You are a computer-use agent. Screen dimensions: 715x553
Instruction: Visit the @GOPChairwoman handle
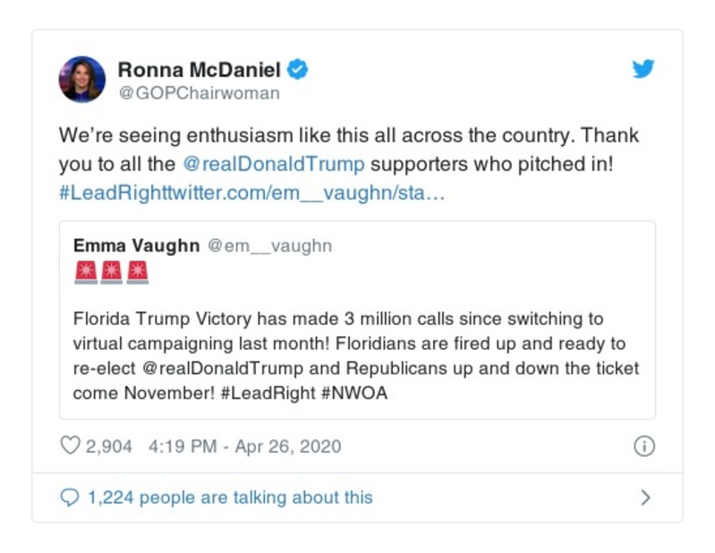199,93
